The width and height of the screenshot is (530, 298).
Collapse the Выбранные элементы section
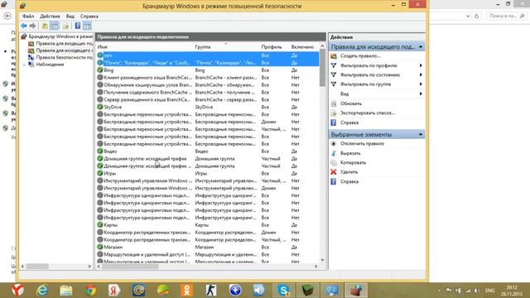421,134
